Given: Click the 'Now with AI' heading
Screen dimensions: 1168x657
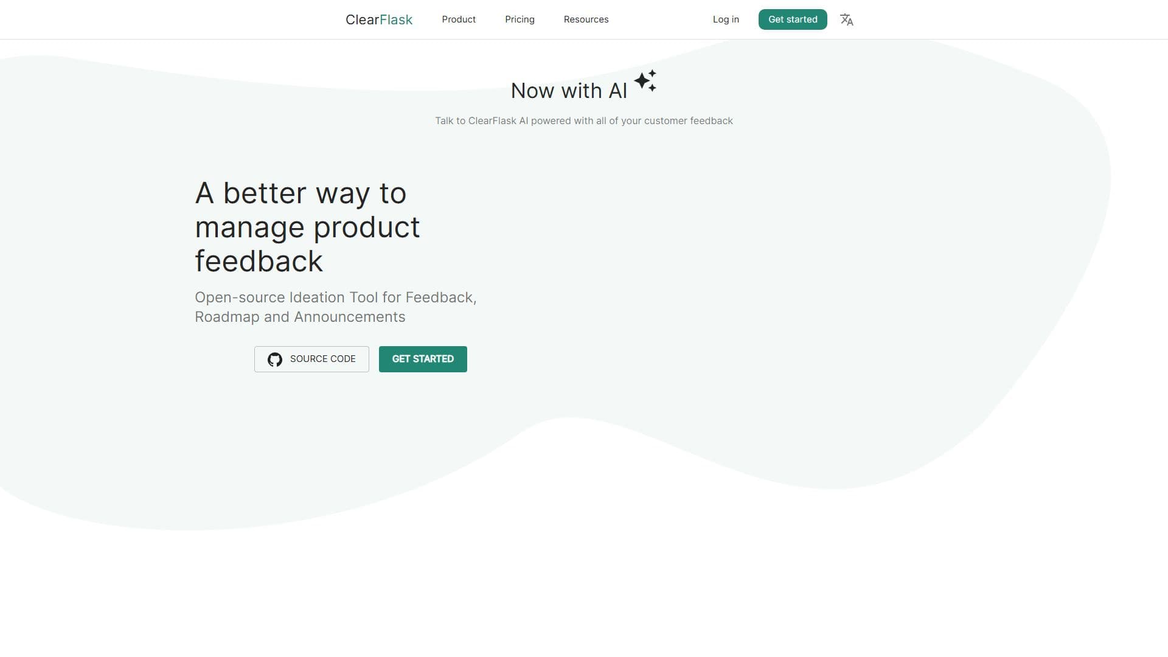Looking at the screenshot, I should click(x=569, y=91).
